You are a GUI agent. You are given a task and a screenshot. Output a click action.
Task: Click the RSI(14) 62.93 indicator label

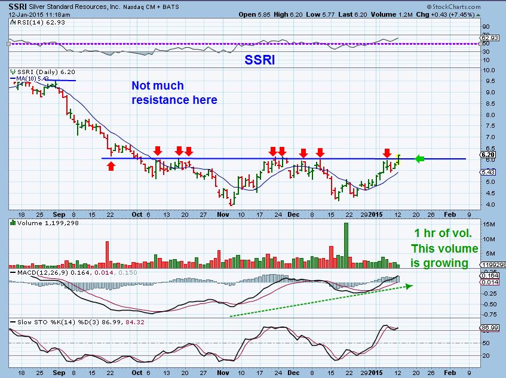coord(41,22)
